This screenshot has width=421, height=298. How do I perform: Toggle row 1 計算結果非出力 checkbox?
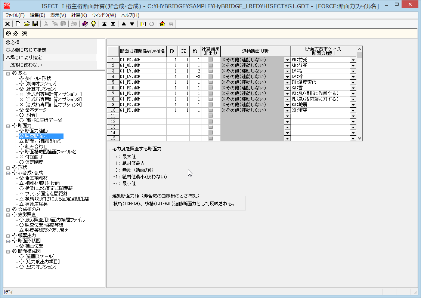tap(211, 60)
